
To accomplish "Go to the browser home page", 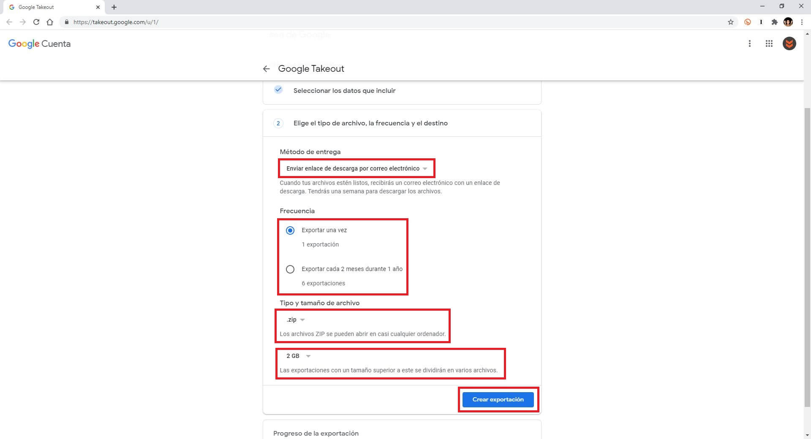I will pyautogui.click(x=50, y=22).
